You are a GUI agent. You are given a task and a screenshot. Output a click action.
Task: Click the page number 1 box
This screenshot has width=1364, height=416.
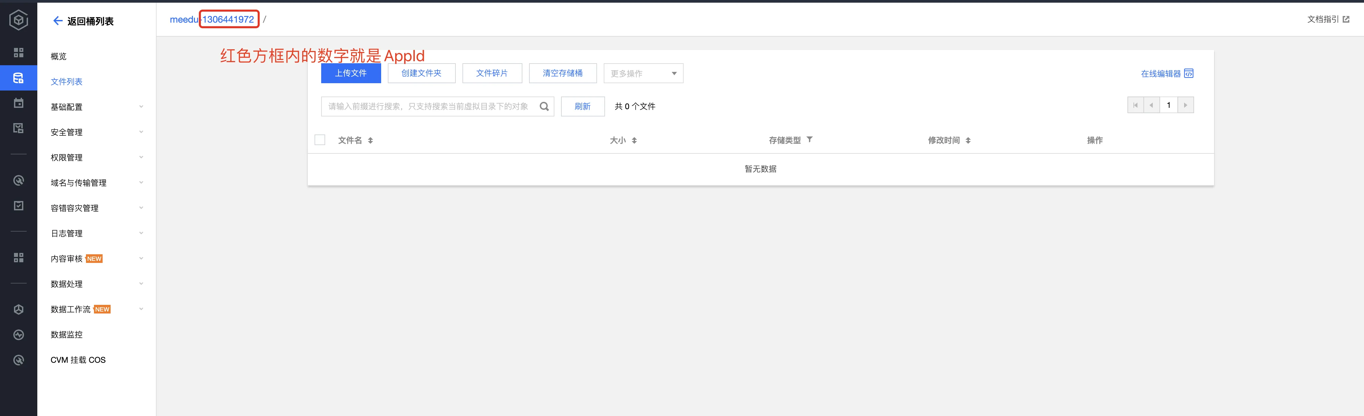[1169, 105]
